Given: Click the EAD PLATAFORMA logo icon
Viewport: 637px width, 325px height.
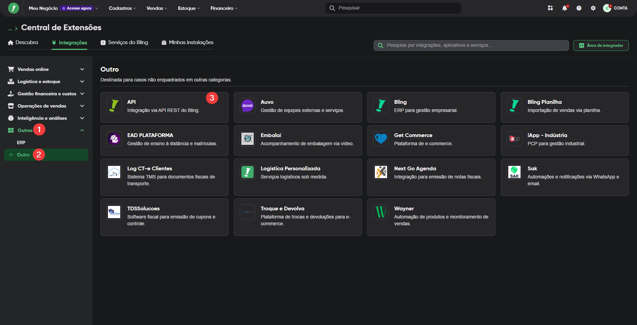Looking at the screenshot, I should pos(114,139).
